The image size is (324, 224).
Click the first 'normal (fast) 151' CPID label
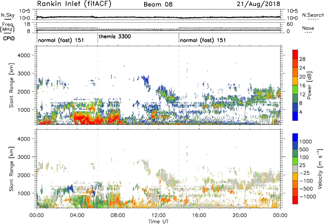click(x=61, y=40)
